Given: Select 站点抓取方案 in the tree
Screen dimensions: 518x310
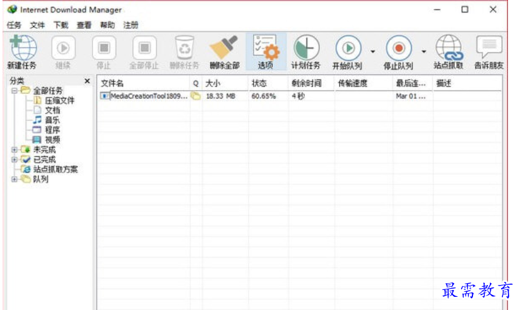Looking at the screenshot, I should pos(56,169).
